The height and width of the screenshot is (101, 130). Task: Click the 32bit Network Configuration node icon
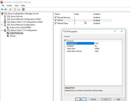coord(5,19)
